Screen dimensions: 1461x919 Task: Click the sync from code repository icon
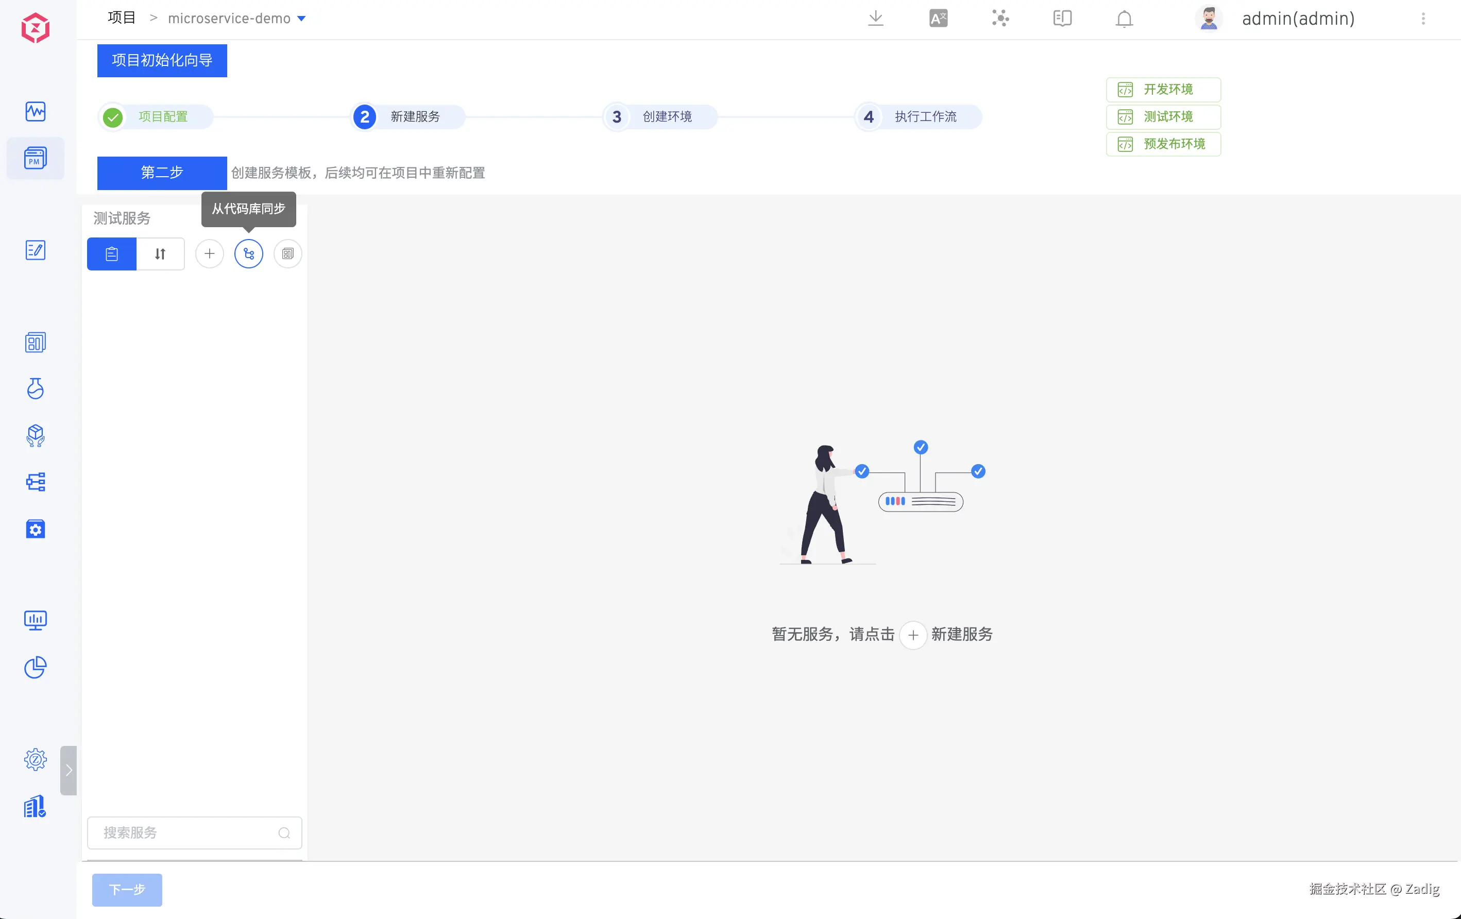(249, 253)
